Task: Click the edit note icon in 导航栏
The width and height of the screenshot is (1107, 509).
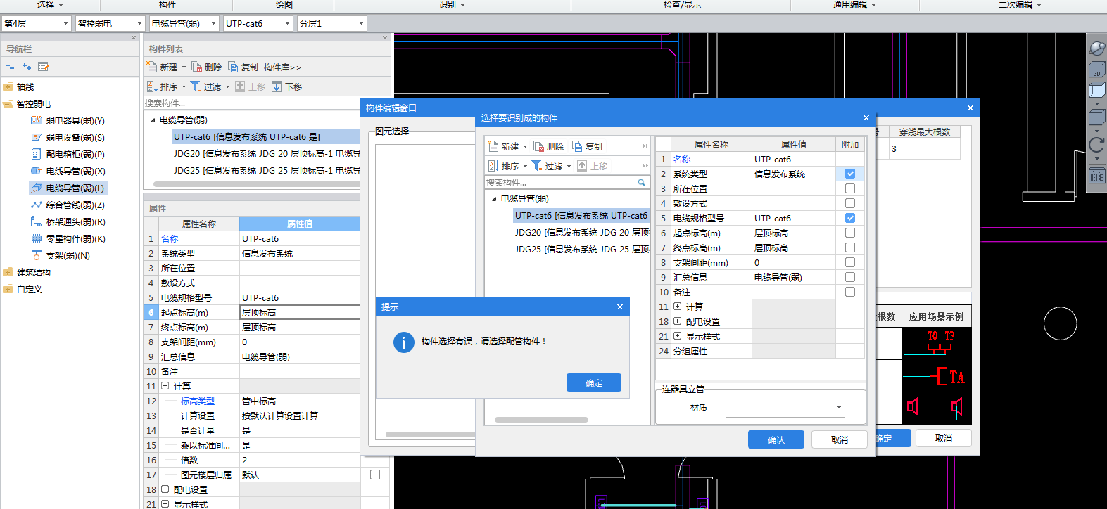Action: [44, 67]
